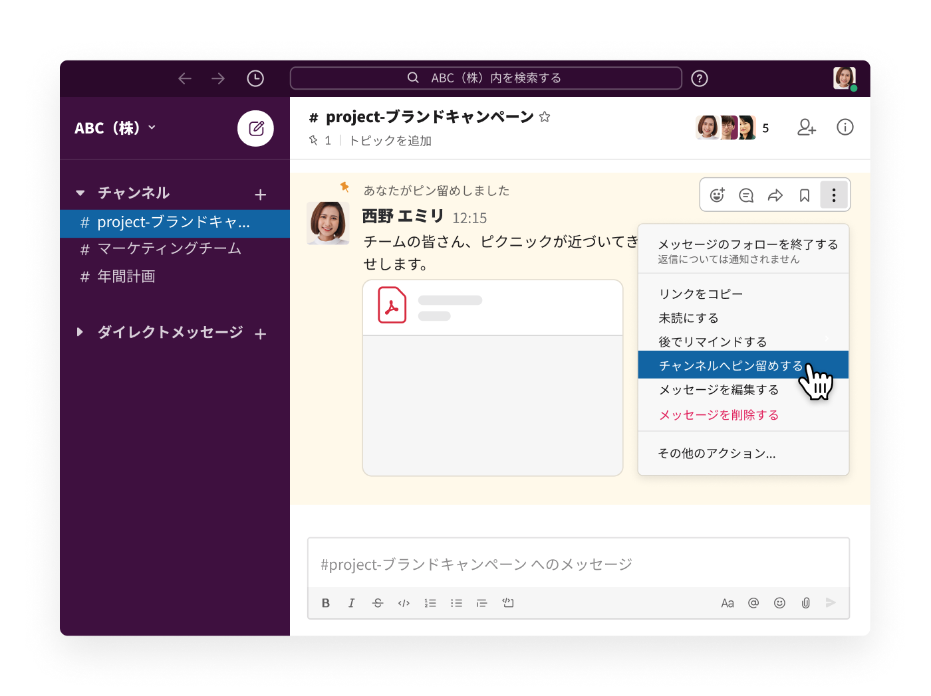The width and height of the screenshot is (931, 696).
Task: Reply to the message in a thread
Action: pos(745,195)
